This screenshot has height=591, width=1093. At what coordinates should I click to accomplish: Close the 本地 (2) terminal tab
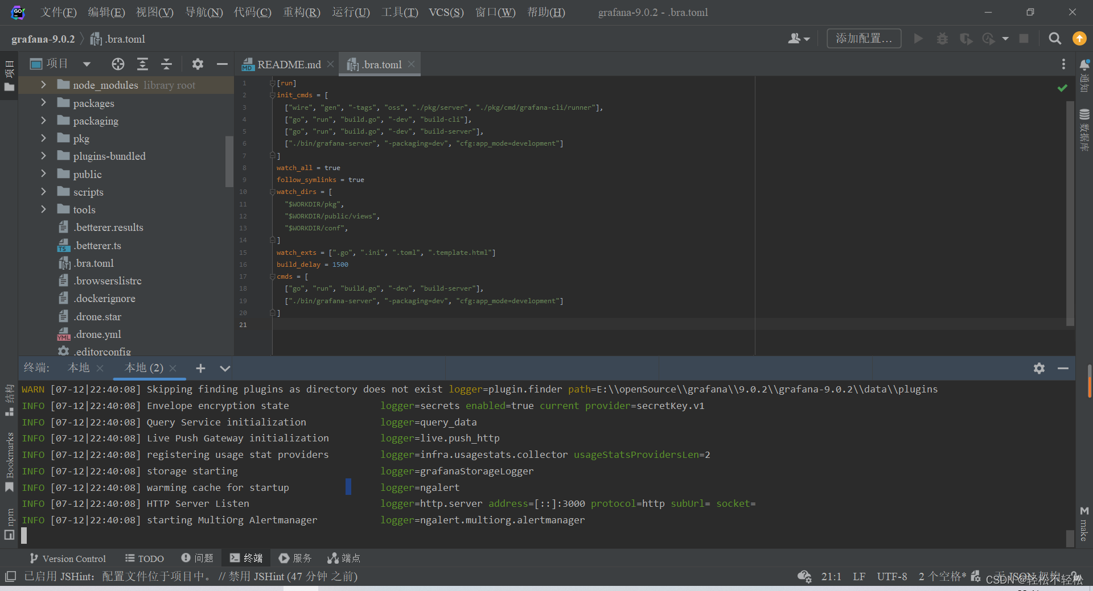tap(173, 369)
